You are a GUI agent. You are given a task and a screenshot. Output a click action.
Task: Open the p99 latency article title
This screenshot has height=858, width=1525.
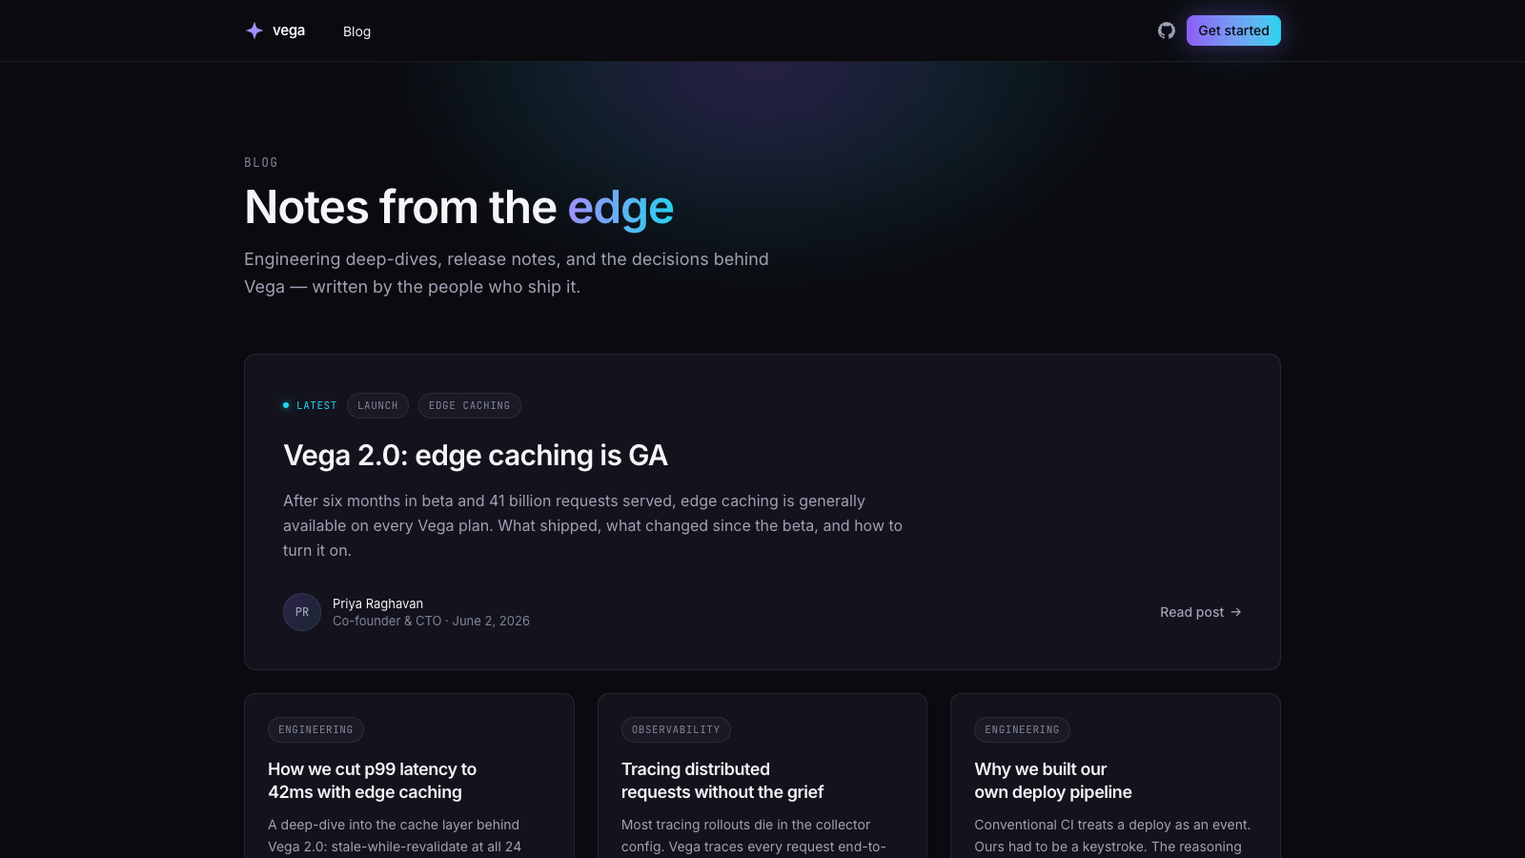coord(372,781)
